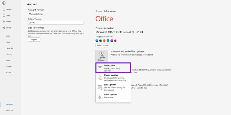Select View Updates menu entry
The width and height of the screenshot is (231, 115).
click(x=113, y=87)
